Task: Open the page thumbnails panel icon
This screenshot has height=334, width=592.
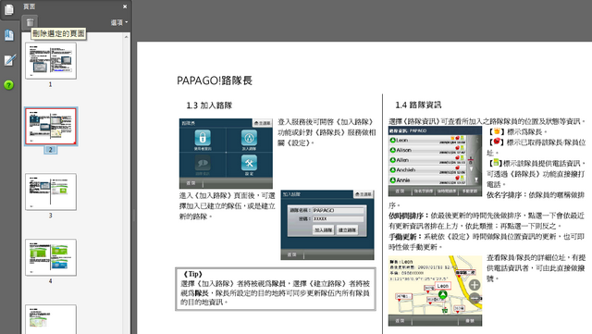Action: [x=8, y=9]
